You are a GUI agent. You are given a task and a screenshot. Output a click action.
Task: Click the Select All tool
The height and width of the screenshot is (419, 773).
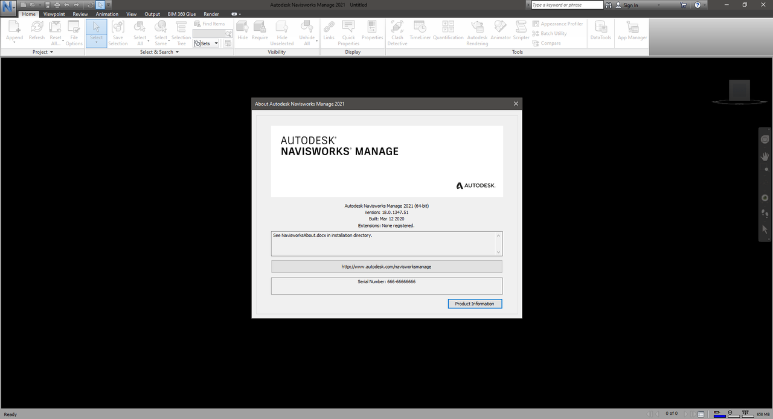pyautogui.click(x=140, y=33)
